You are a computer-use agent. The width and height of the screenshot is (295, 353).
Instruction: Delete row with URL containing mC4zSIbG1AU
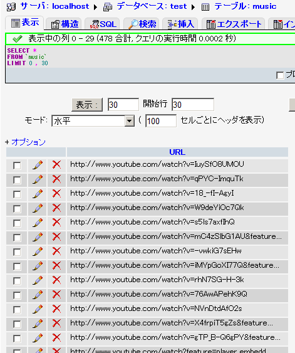(x=56, y=237)
